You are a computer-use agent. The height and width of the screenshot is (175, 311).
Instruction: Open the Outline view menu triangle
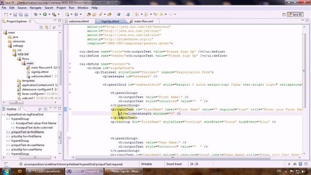(x=51, y=108)
